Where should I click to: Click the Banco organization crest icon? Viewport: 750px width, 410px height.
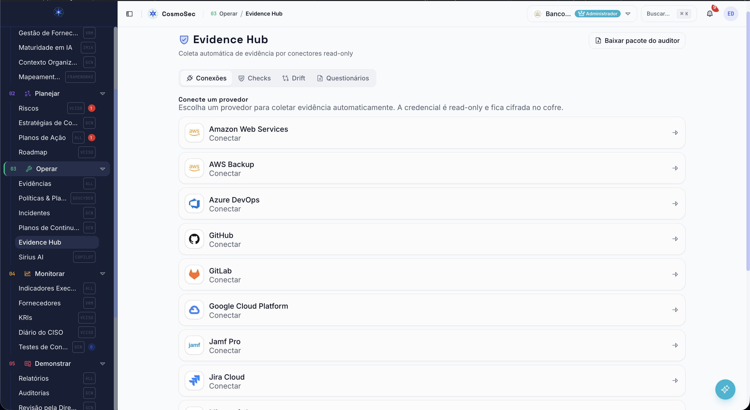click(537, 14)
